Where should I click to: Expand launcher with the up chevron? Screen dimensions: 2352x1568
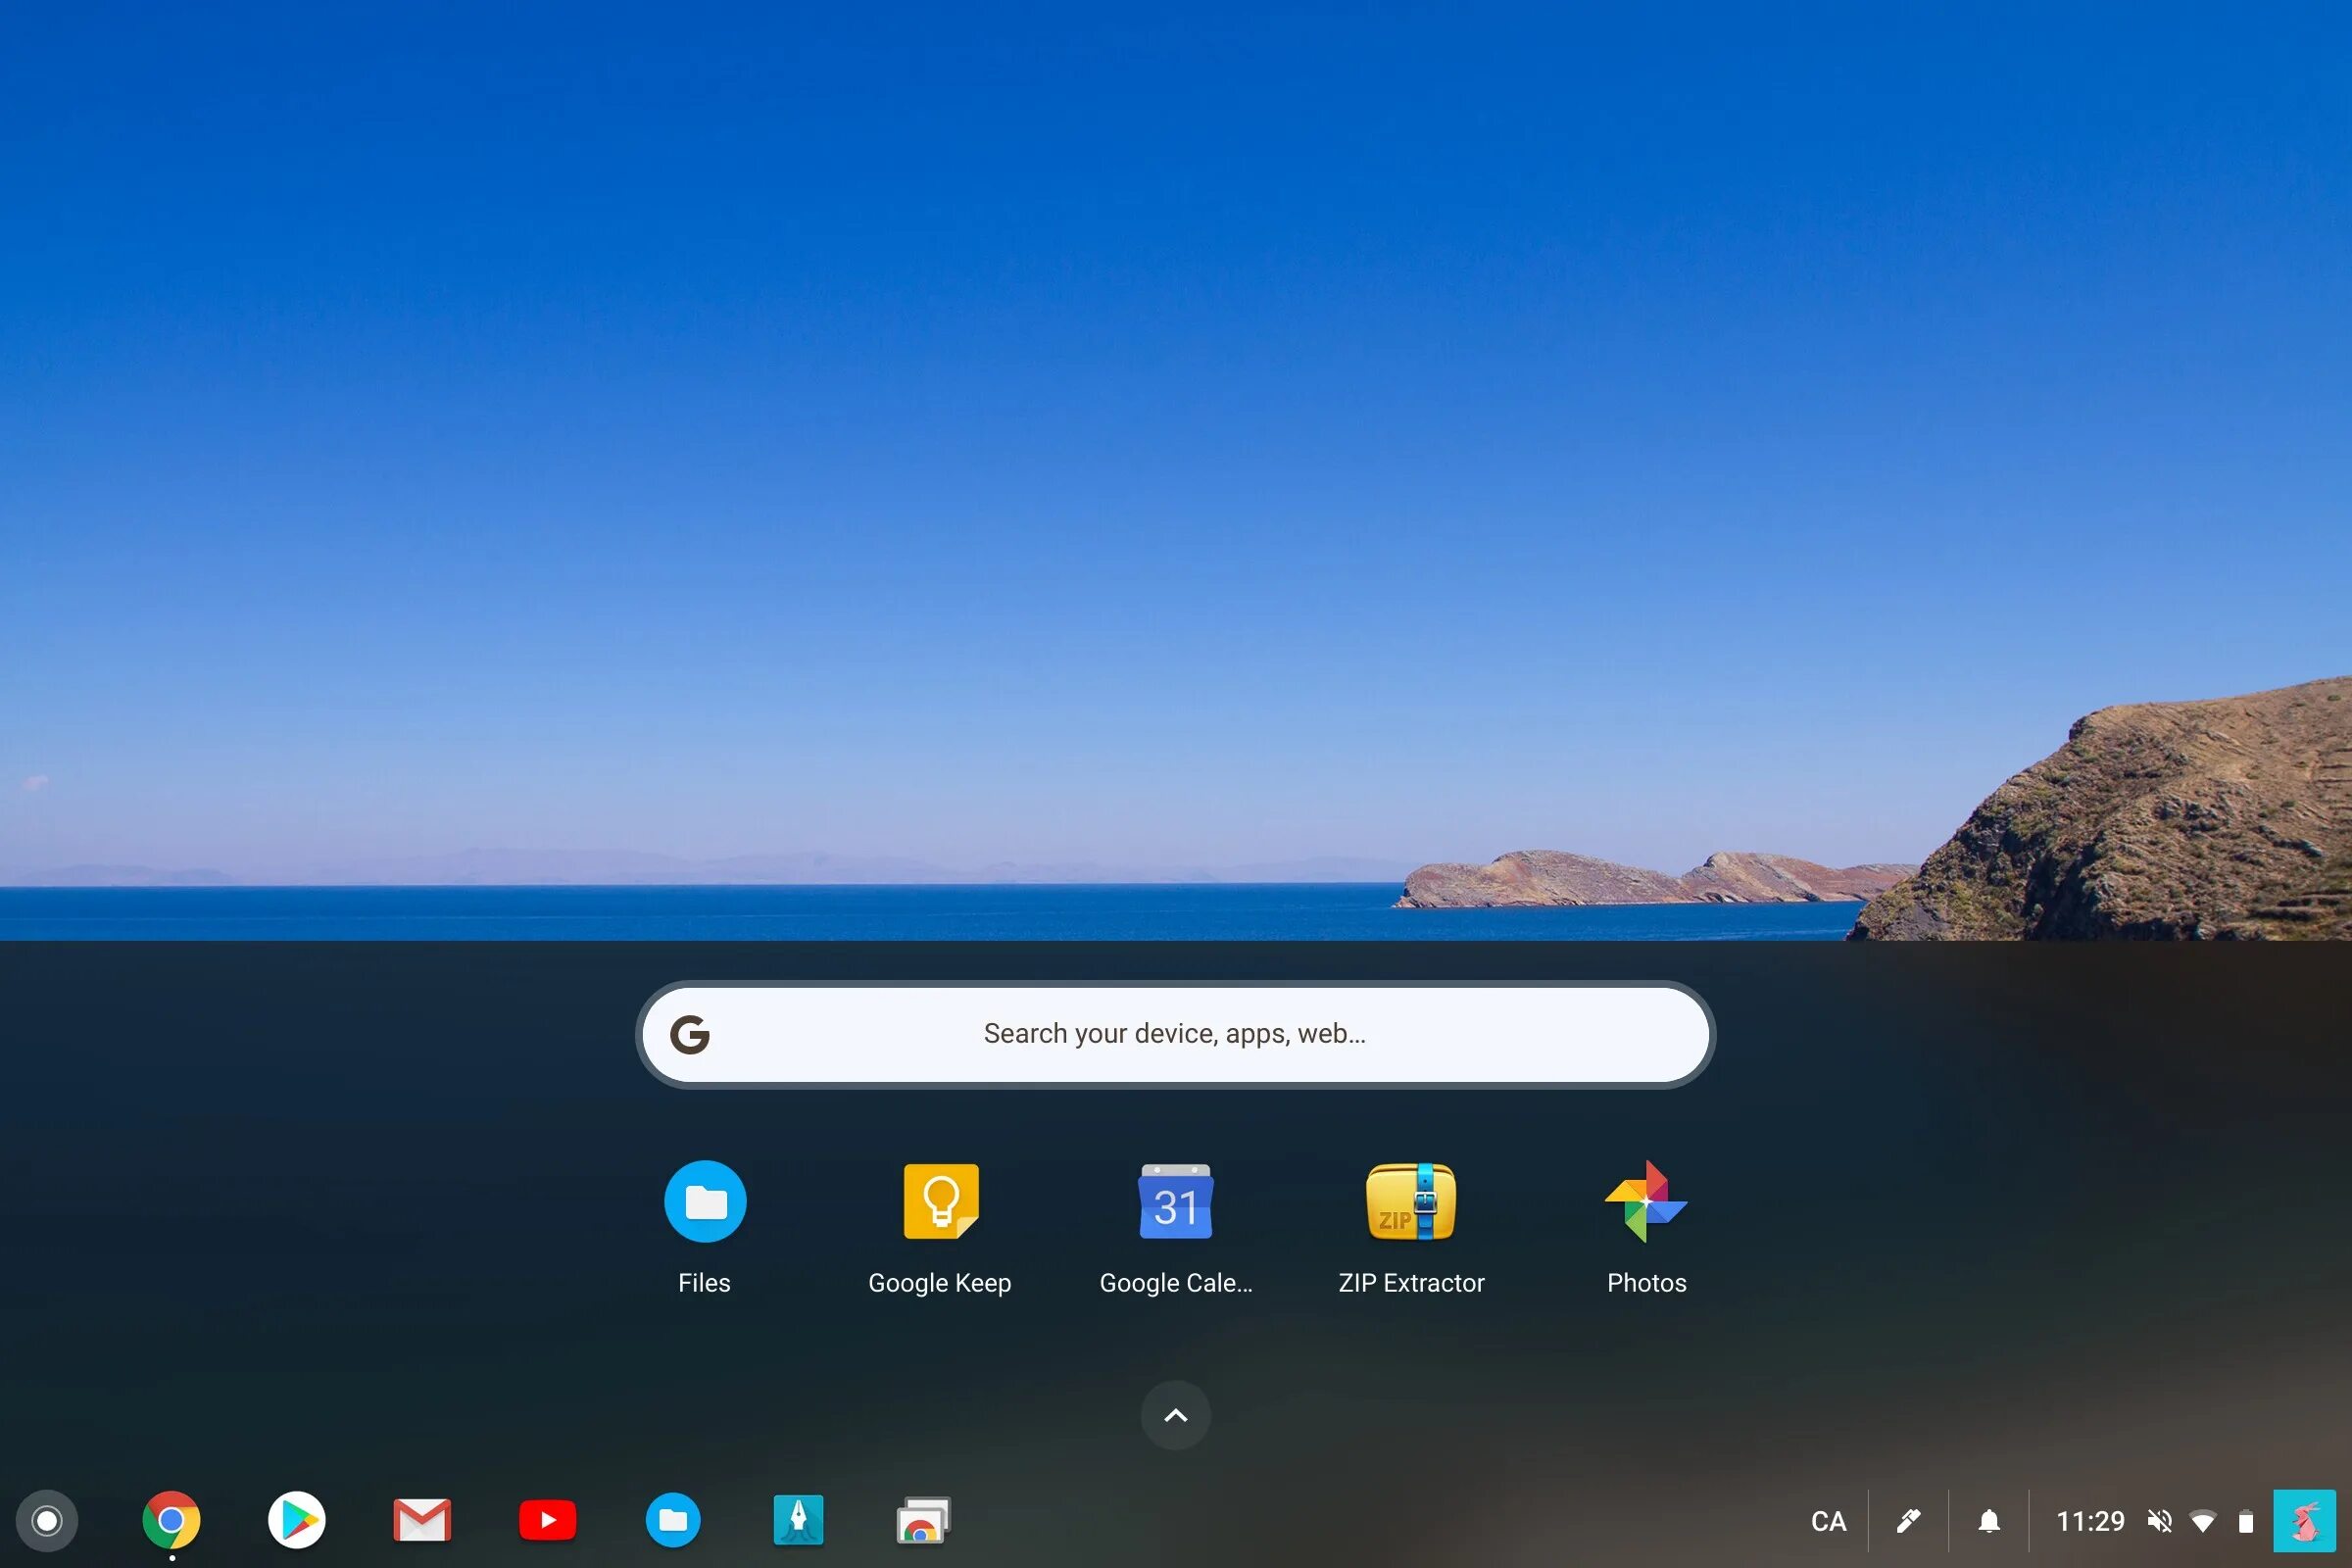point(1176,1415)
